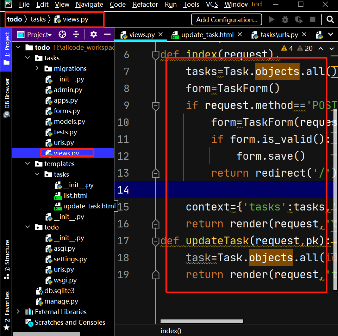Toggle fold marker at line 17
Image resolution: width=338 pixels, height=336 pixels.
click(x=156, y=242)
